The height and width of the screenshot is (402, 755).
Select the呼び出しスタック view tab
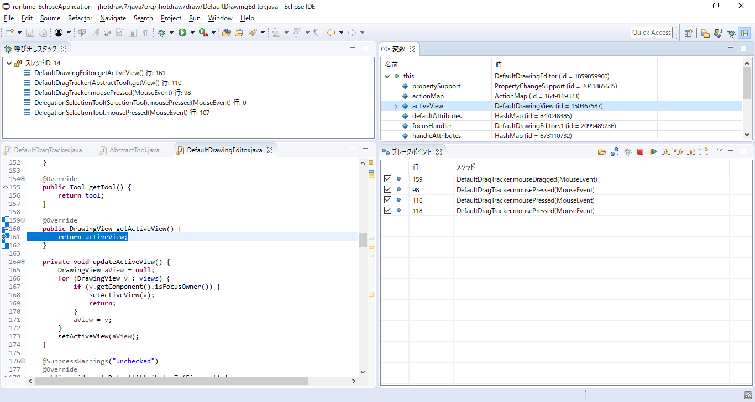[35, 49]
